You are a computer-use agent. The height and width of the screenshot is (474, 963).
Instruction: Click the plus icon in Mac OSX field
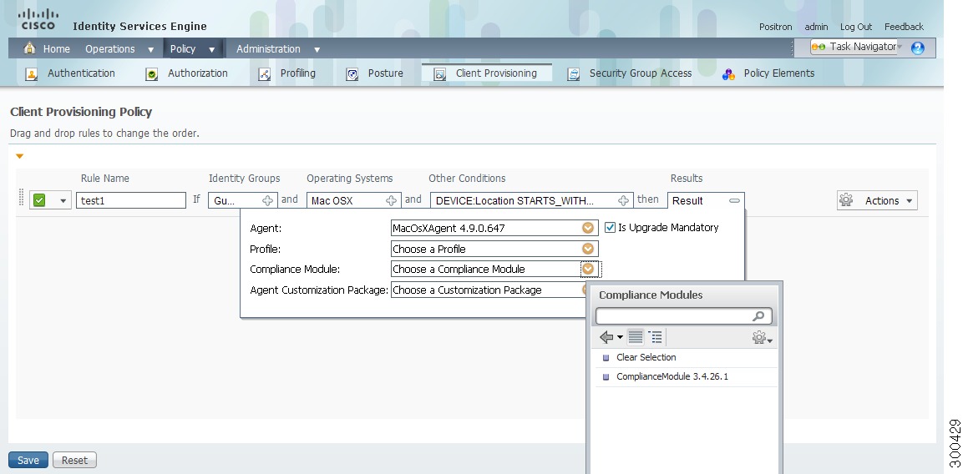[x=391, y=201]
